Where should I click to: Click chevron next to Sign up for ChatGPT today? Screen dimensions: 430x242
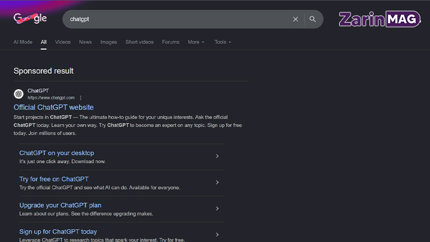coord(217,234)
